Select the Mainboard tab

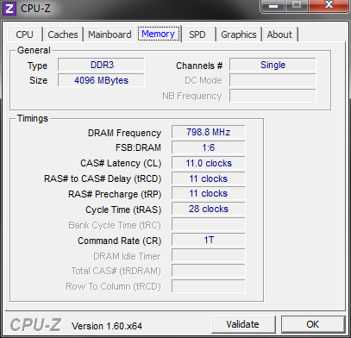[110, 34]
